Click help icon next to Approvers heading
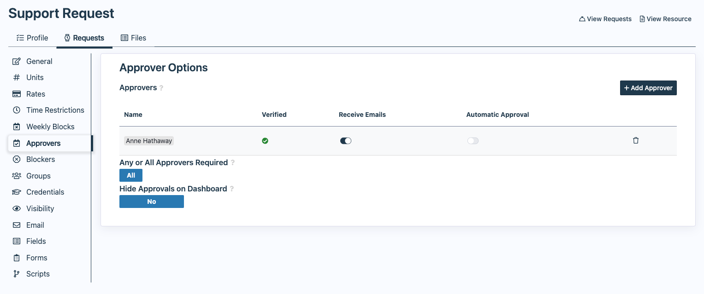 (161, 88)
